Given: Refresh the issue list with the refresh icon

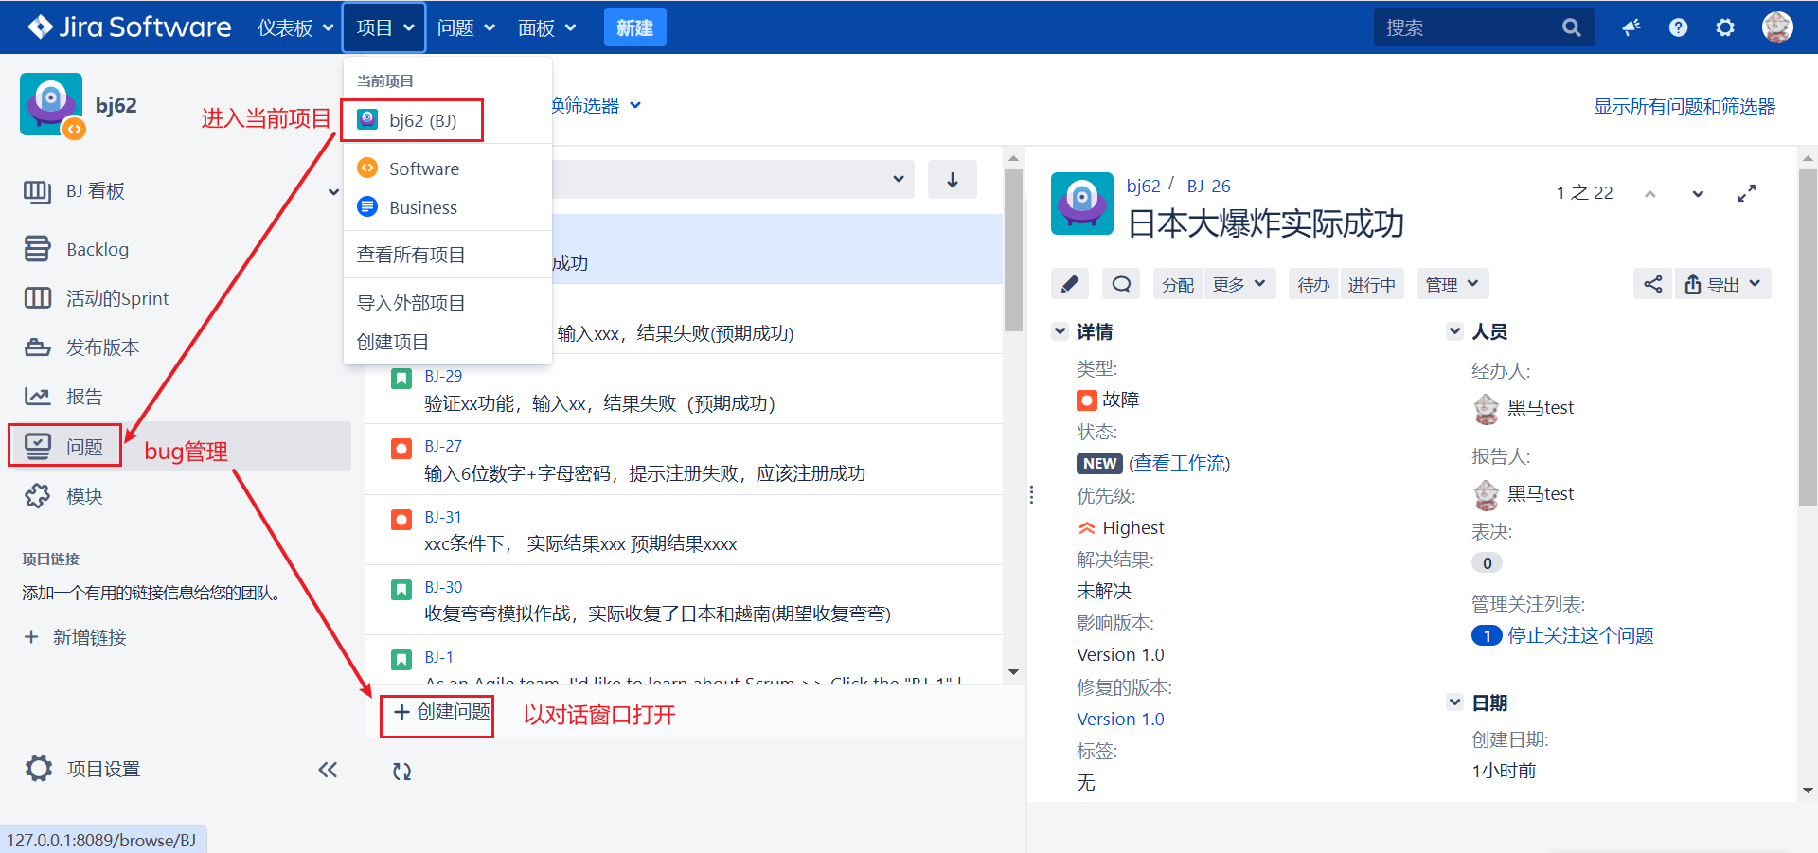Looking at the screenshot, I should click(401, 771).
